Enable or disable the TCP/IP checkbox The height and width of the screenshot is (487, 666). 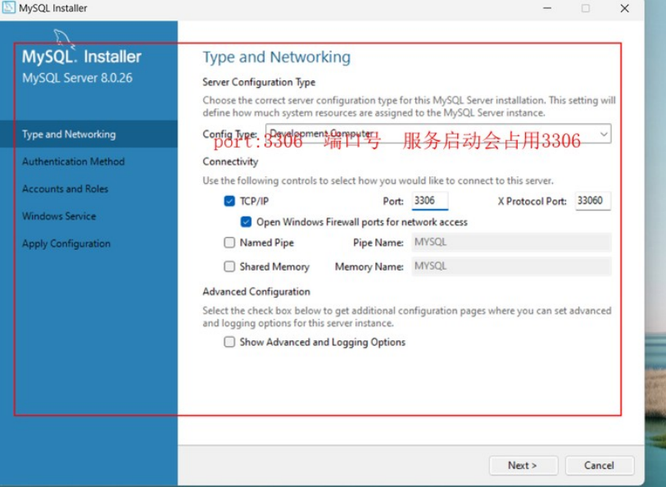click(229, 201)
